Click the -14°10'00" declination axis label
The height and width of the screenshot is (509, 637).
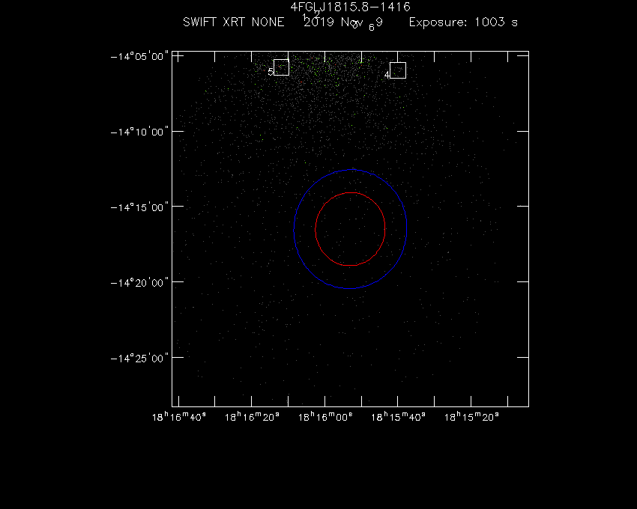coord(139,132)
